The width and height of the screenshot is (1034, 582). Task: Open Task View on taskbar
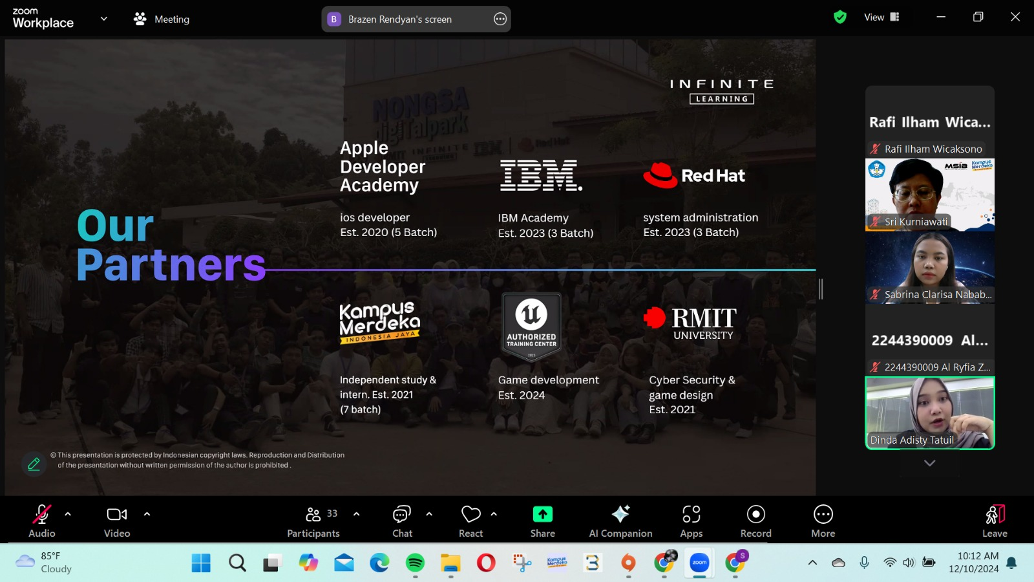[272, 563]
